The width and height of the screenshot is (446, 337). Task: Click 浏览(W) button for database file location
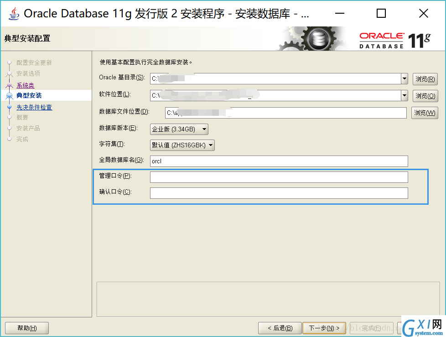point(425,113)
